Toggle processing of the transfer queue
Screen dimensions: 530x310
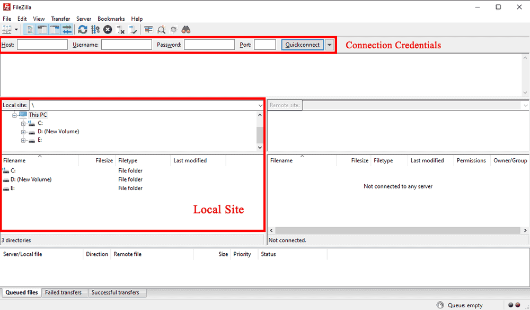click(95, 30)
